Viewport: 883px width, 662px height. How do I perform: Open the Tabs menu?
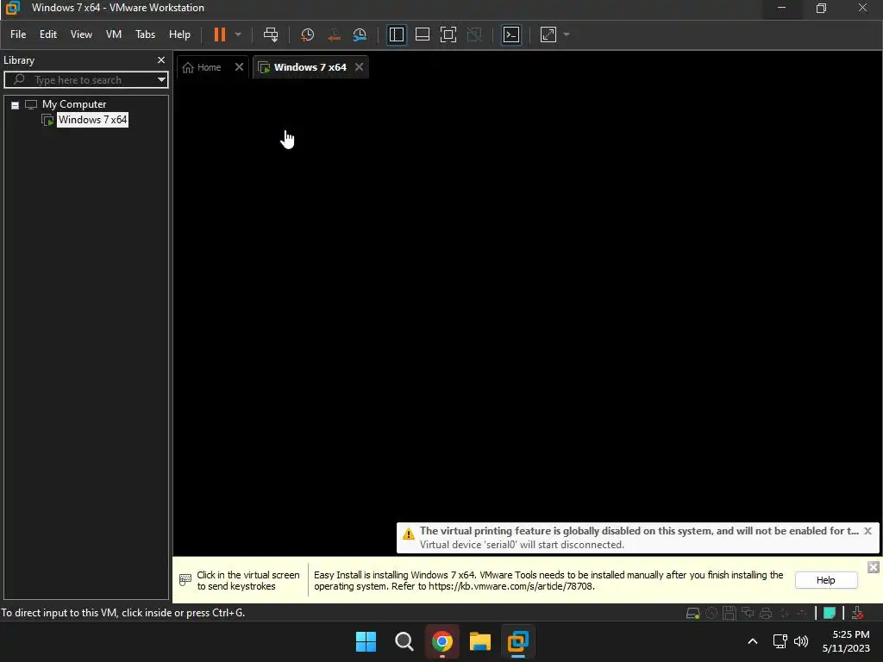pyautogui.click(x=145, y=34)
